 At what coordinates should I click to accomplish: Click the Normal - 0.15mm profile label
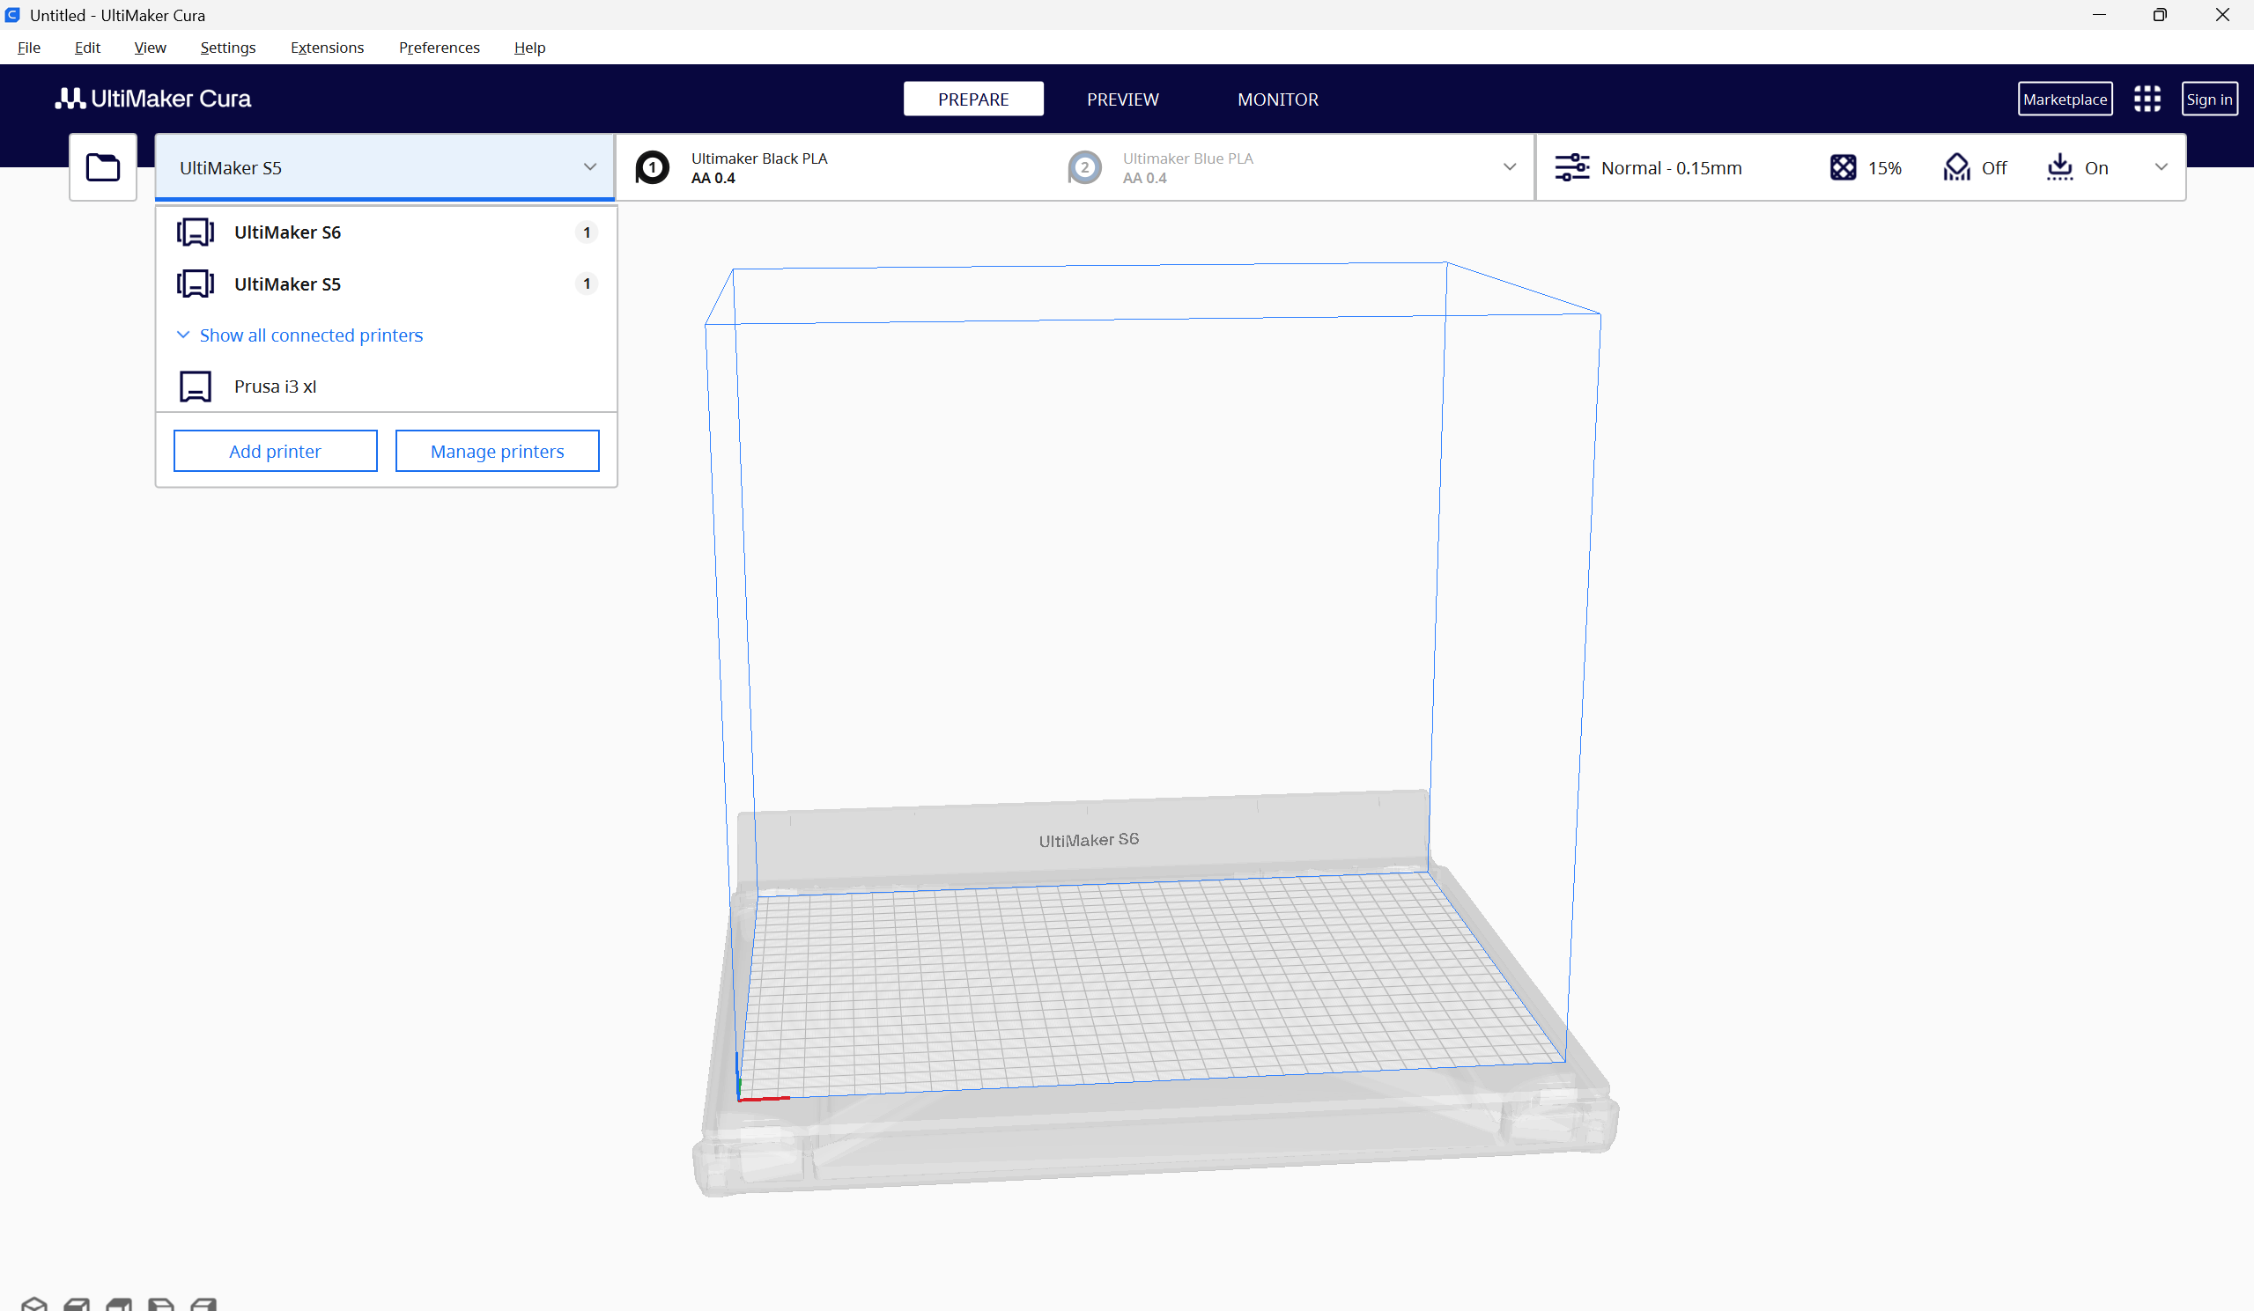[x=1672, y=168]
